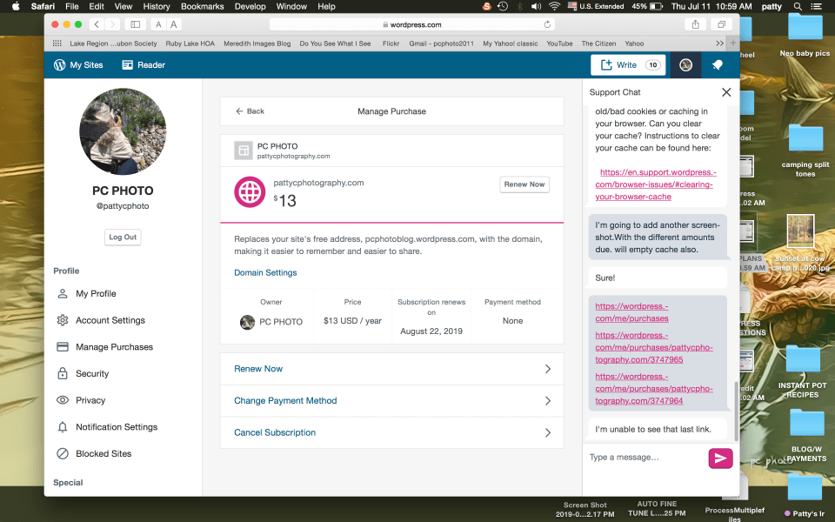Open the Reader icon in top bar
The width and height of the screenshot is (835, 522).
point(128,65)
